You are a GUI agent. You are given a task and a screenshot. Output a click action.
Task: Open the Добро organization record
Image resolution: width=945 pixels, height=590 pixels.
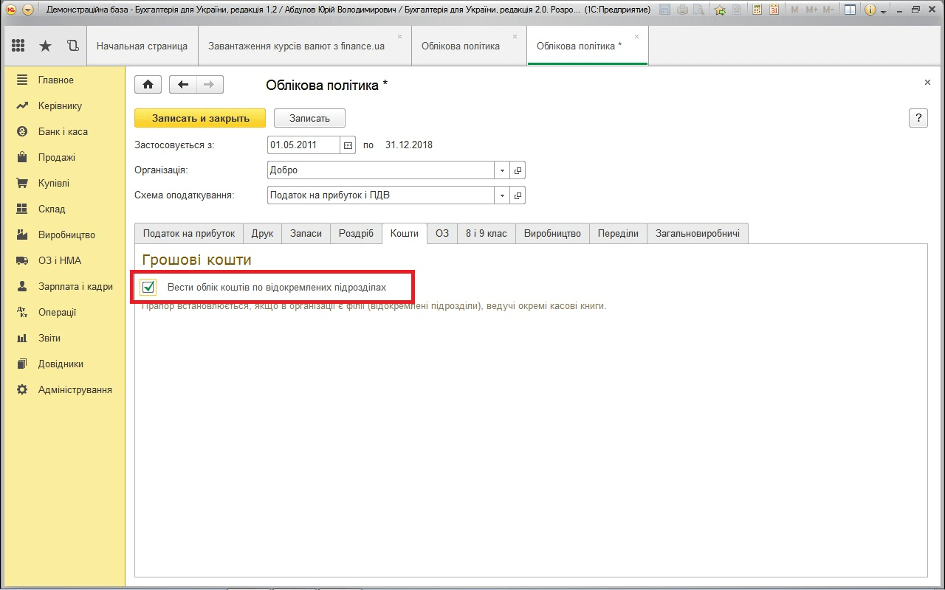pos(518,170)
